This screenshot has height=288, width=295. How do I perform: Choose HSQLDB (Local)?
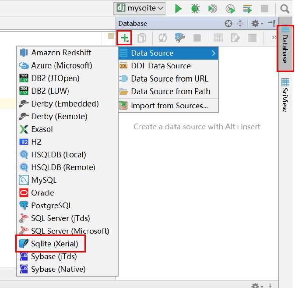point(67,155)
